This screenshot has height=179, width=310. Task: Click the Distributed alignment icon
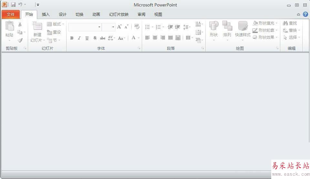tap(178, 37)
